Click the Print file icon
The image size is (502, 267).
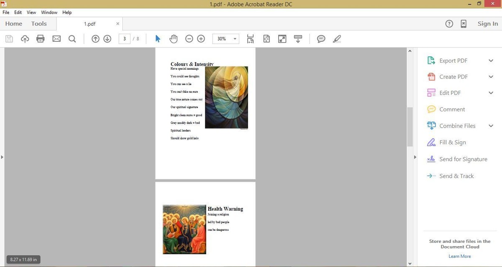(x=41, y=39)
